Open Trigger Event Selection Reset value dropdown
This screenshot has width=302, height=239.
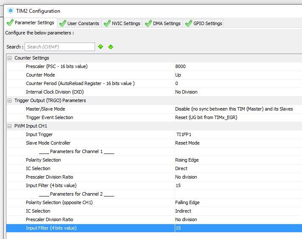tap(206, 117)
